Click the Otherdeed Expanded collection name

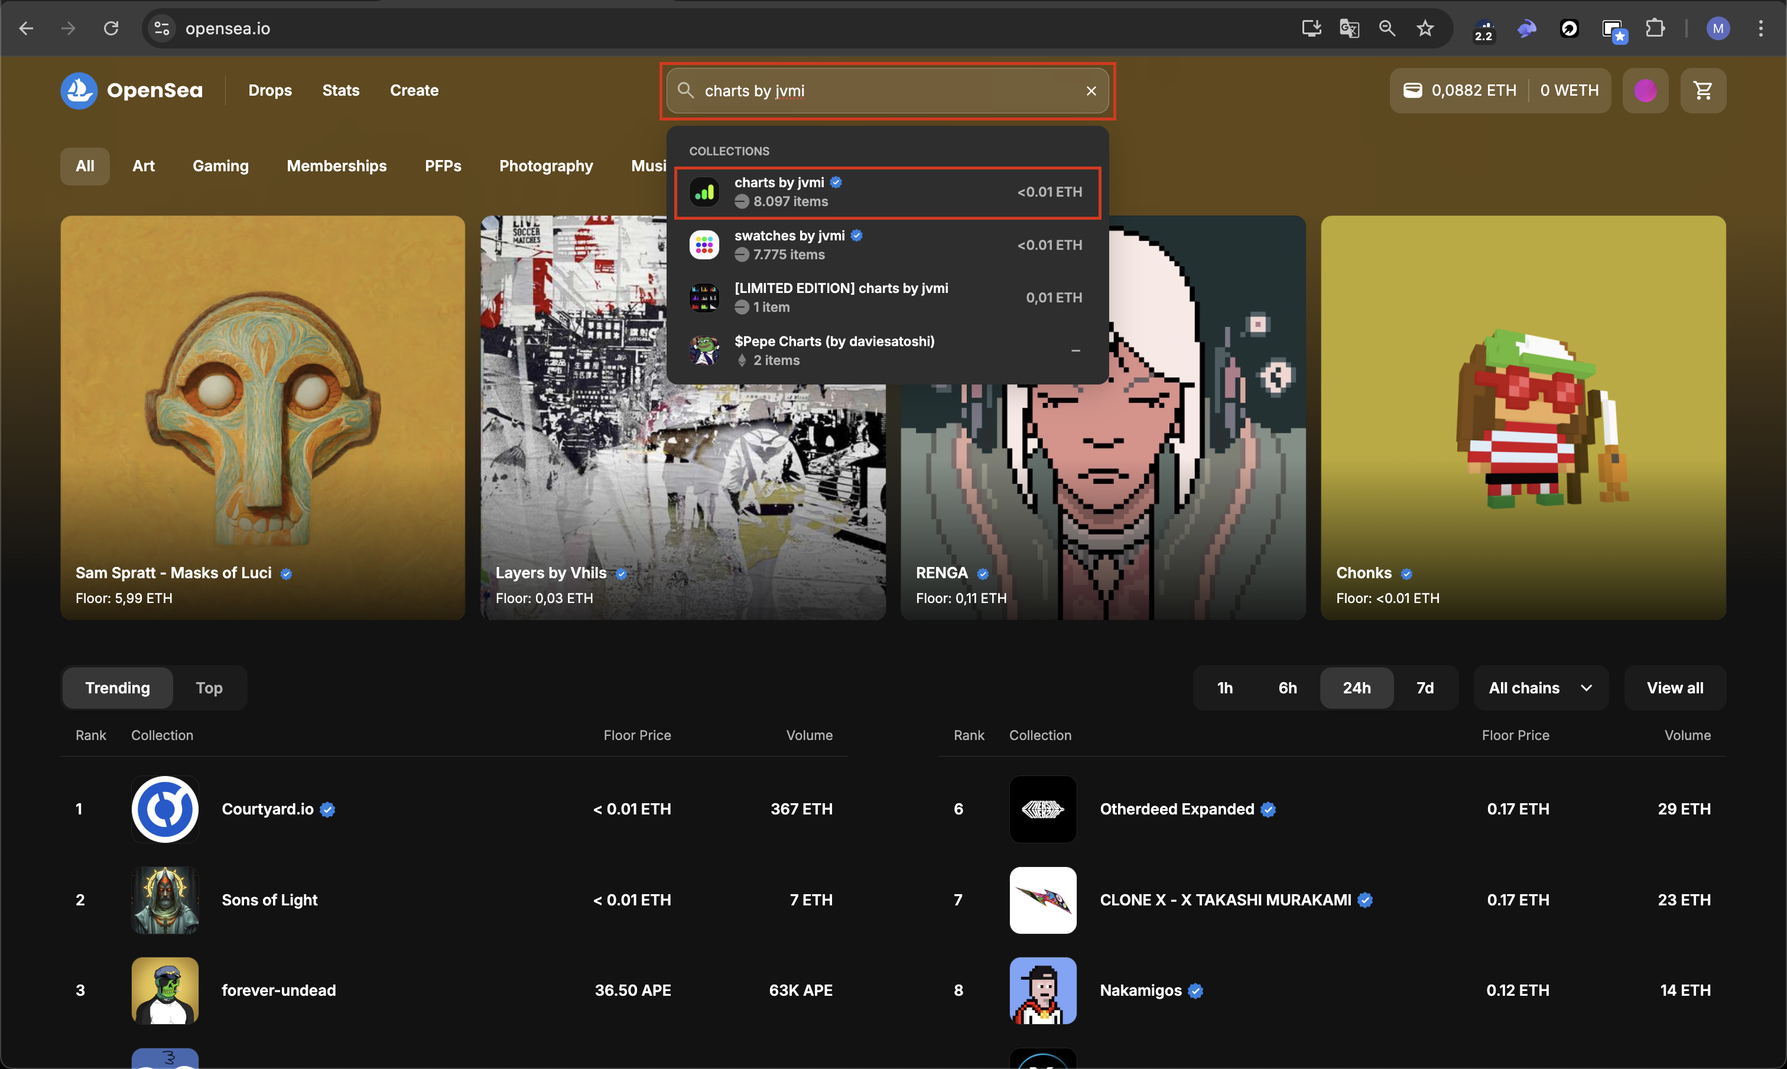(x=1177, y=809)
